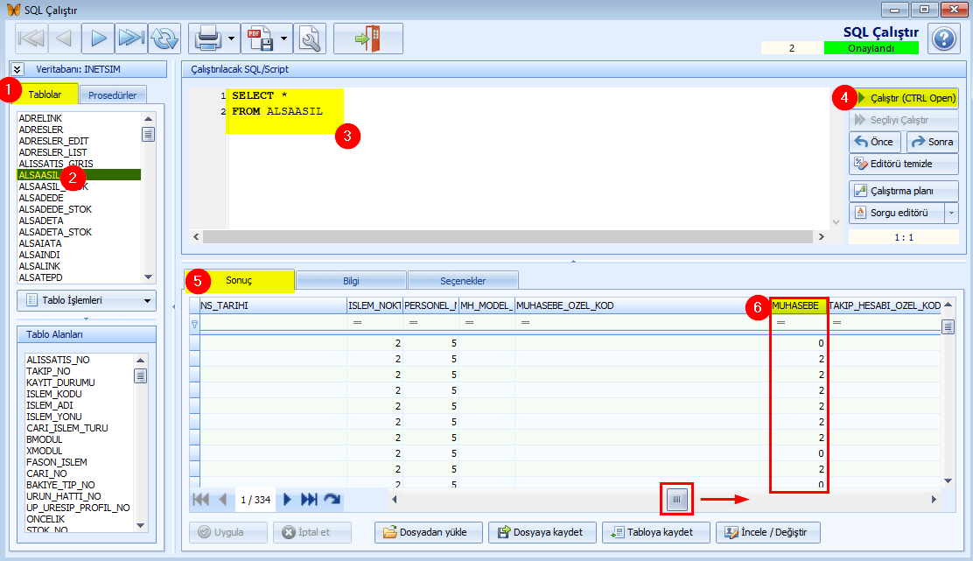Click the Dosyaya kaydet button

[x=542, y=532]
